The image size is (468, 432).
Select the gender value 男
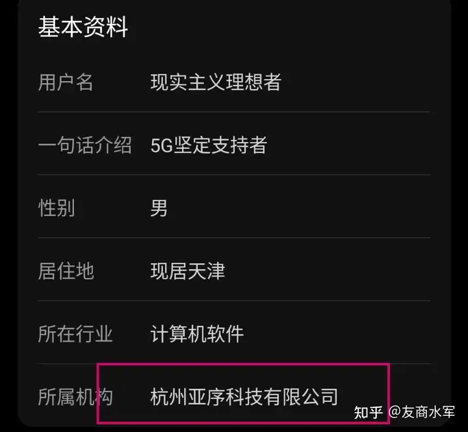coord(159,208)
